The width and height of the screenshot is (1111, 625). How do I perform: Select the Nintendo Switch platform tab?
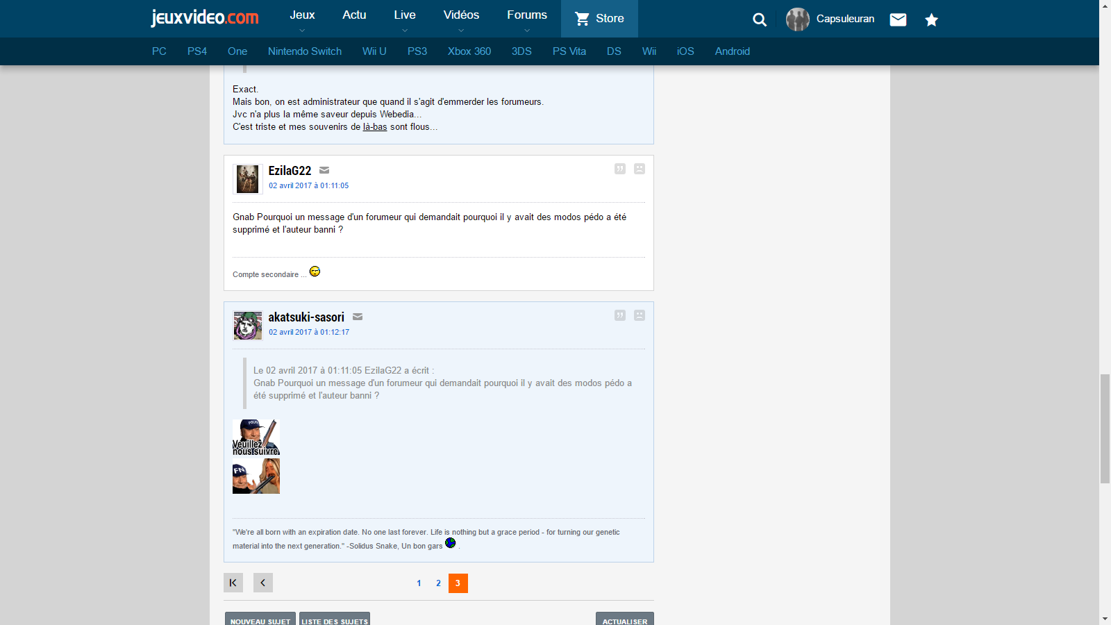305,51
